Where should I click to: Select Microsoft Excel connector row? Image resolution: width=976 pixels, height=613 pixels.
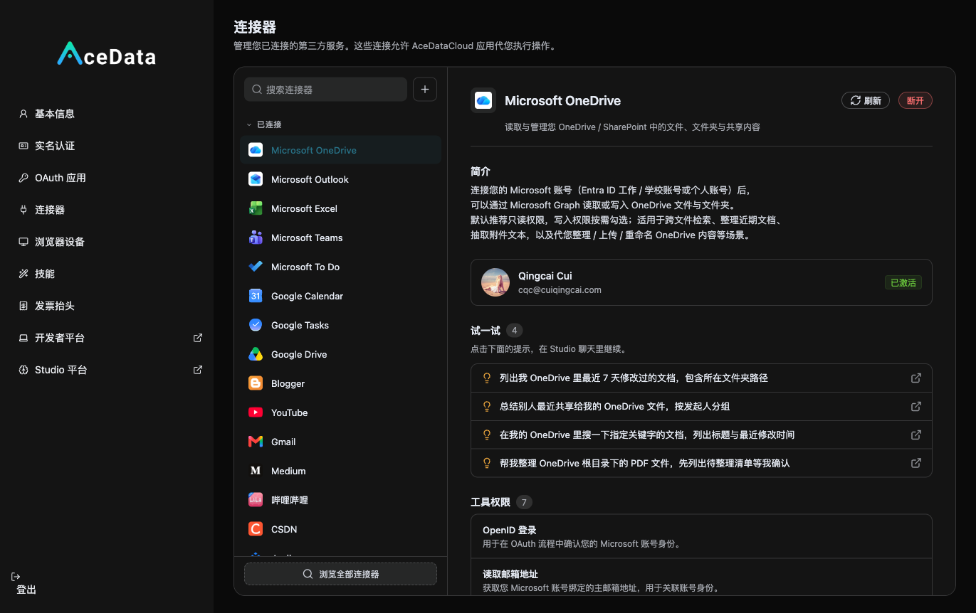[x=340, y=208]
